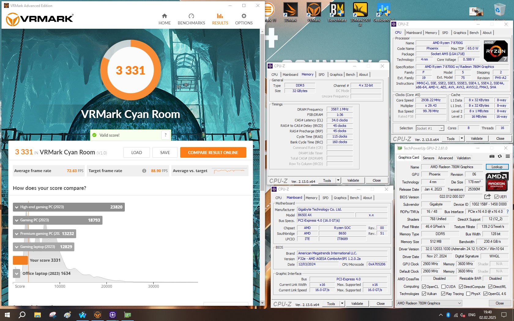Open Paint from taskbar
Screen dimensions: 514x321
[x=67, y=315]
